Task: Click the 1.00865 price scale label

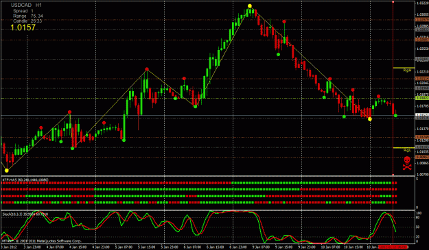Action: pyautogui.click(x=422, y=163)
